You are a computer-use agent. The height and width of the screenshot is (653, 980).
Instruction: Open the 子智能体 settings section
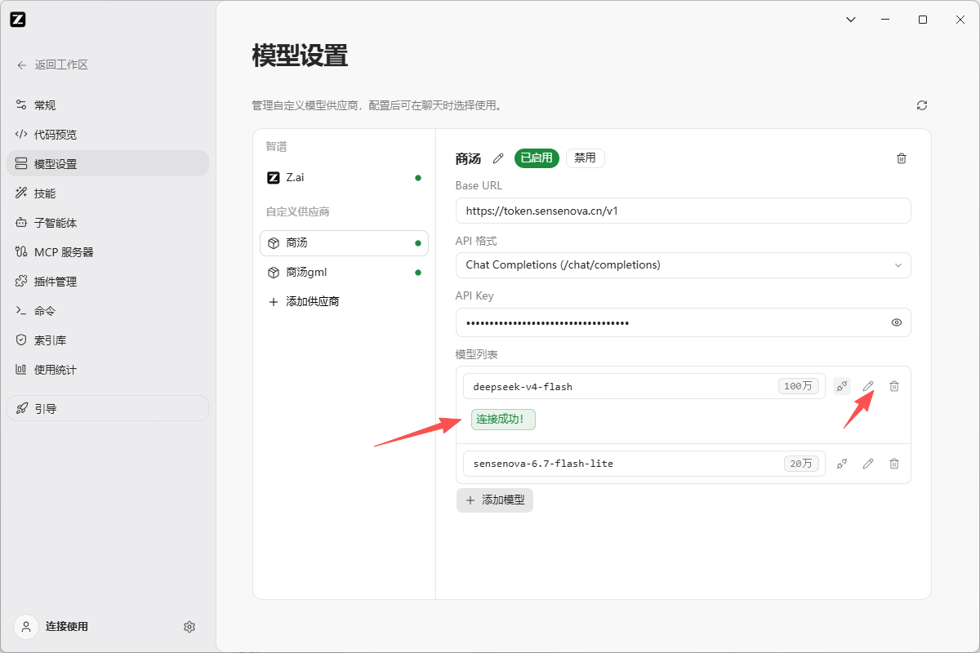tap(108, 223)
